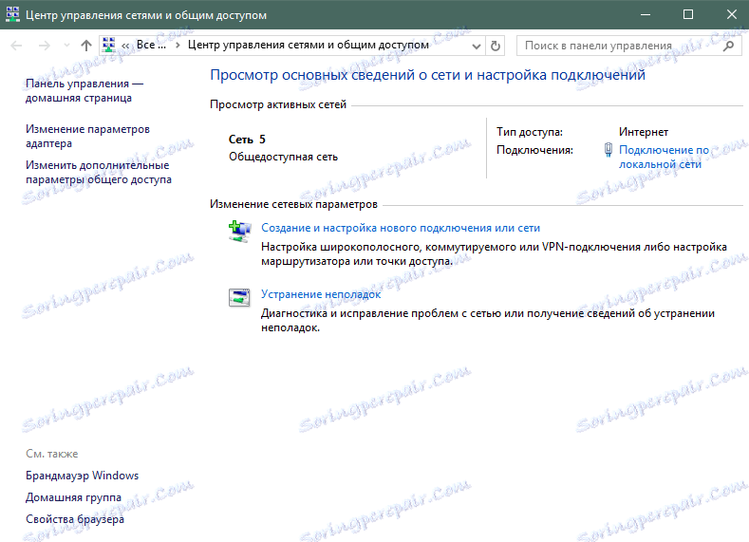Screen dimensions: 749x542
Task: Click the Back navigation arrow
Action: [16, 46]
